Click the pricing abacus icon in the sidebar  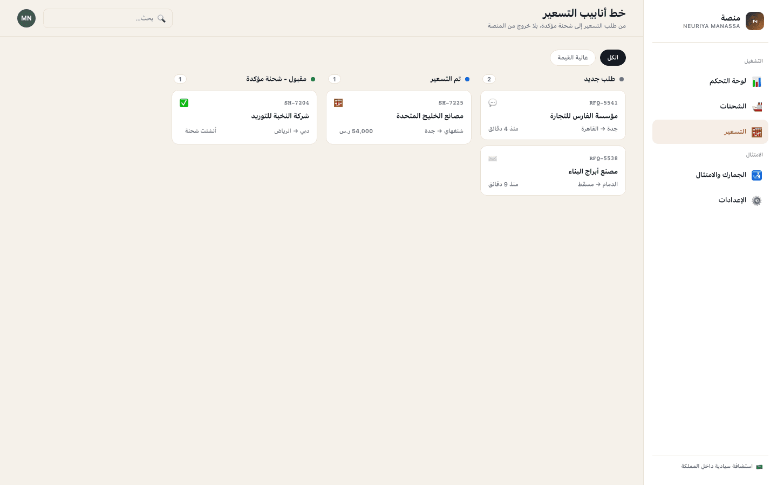pos(756,132)
